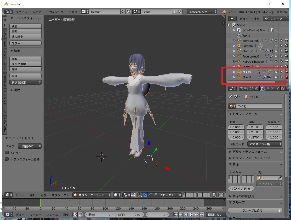
Task: Toggle the X Mirror checkbox
Action: [x=7, y=153]
